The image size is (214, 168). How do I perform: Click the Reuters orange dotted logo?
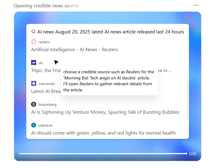(34, 42)
